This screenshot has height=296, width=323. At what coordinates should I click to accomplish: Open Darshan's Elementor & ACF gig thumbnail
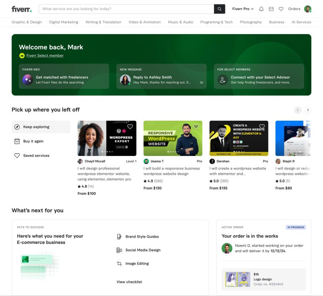click(x=239, y=138)
